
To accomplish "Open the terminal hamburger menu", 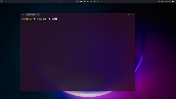I will (23, 15).
